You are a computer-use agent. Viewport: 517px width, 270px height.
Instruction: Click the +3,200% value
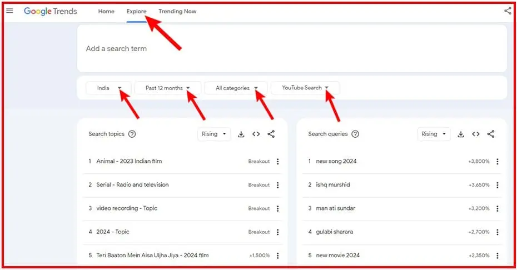tap(479, 209)
